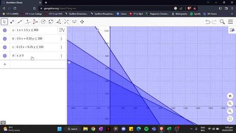Open the Windows Start menu
Viewport: 236px width, 133px height.
tap(60, 129)
